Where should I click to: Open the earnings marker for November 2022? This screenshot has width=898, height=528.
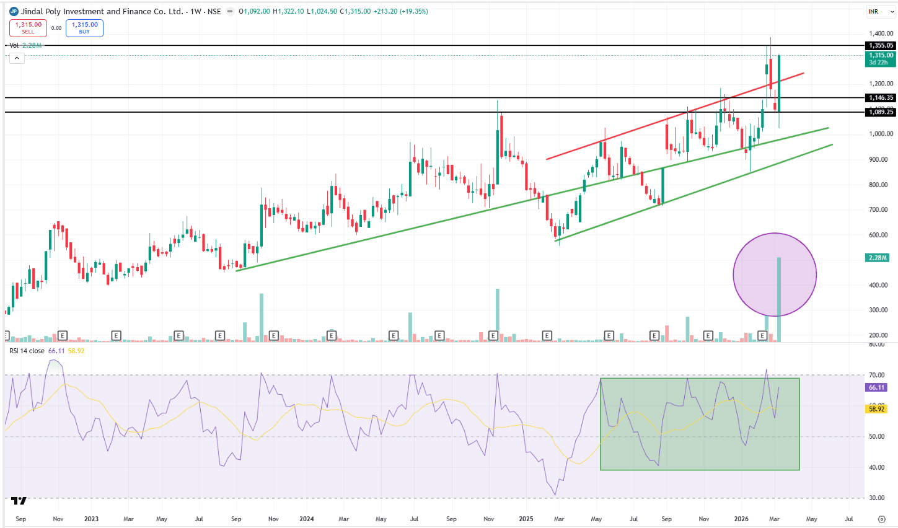63,336
